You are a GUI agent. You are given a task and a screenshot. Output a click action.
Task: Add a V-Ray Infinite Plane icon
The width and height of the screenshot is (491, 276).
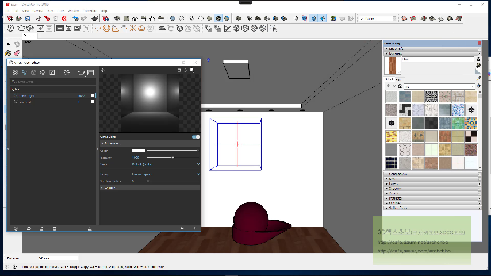162,29
